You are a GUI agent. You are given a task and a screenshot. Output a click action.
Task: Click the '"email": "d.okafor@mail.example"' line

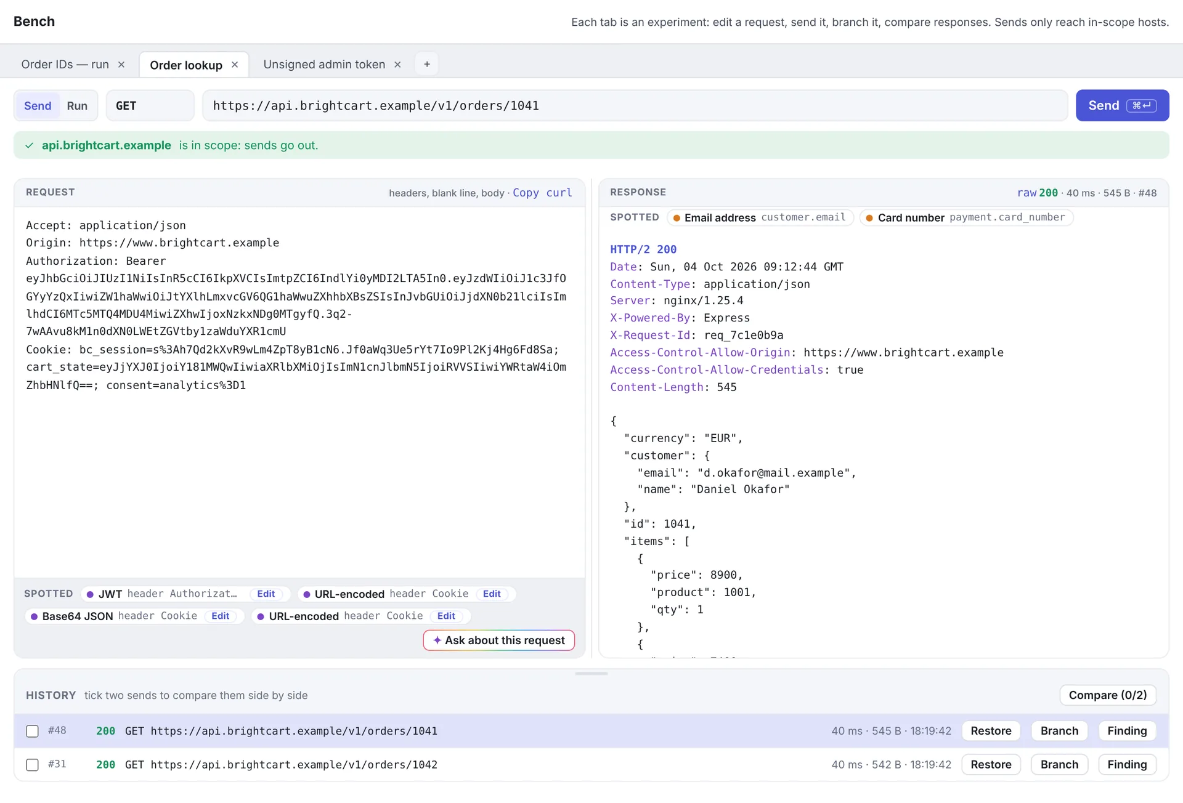[x=747, y=473]
